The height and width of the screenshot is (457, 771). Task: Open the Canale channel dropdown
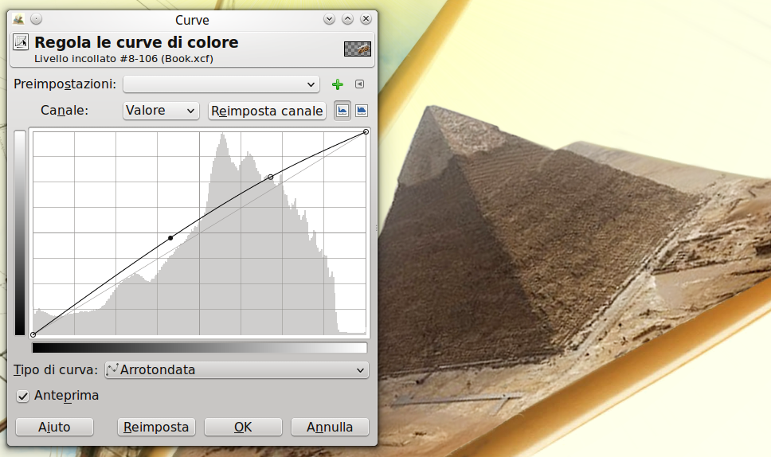(x=161, y=111)
